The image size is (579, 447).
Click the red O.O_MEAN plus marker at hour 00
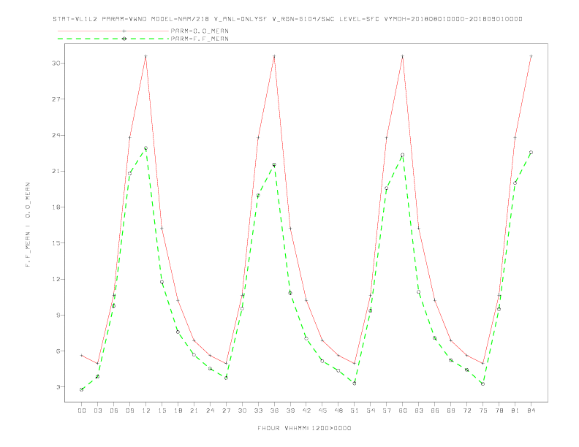[82, 356]
